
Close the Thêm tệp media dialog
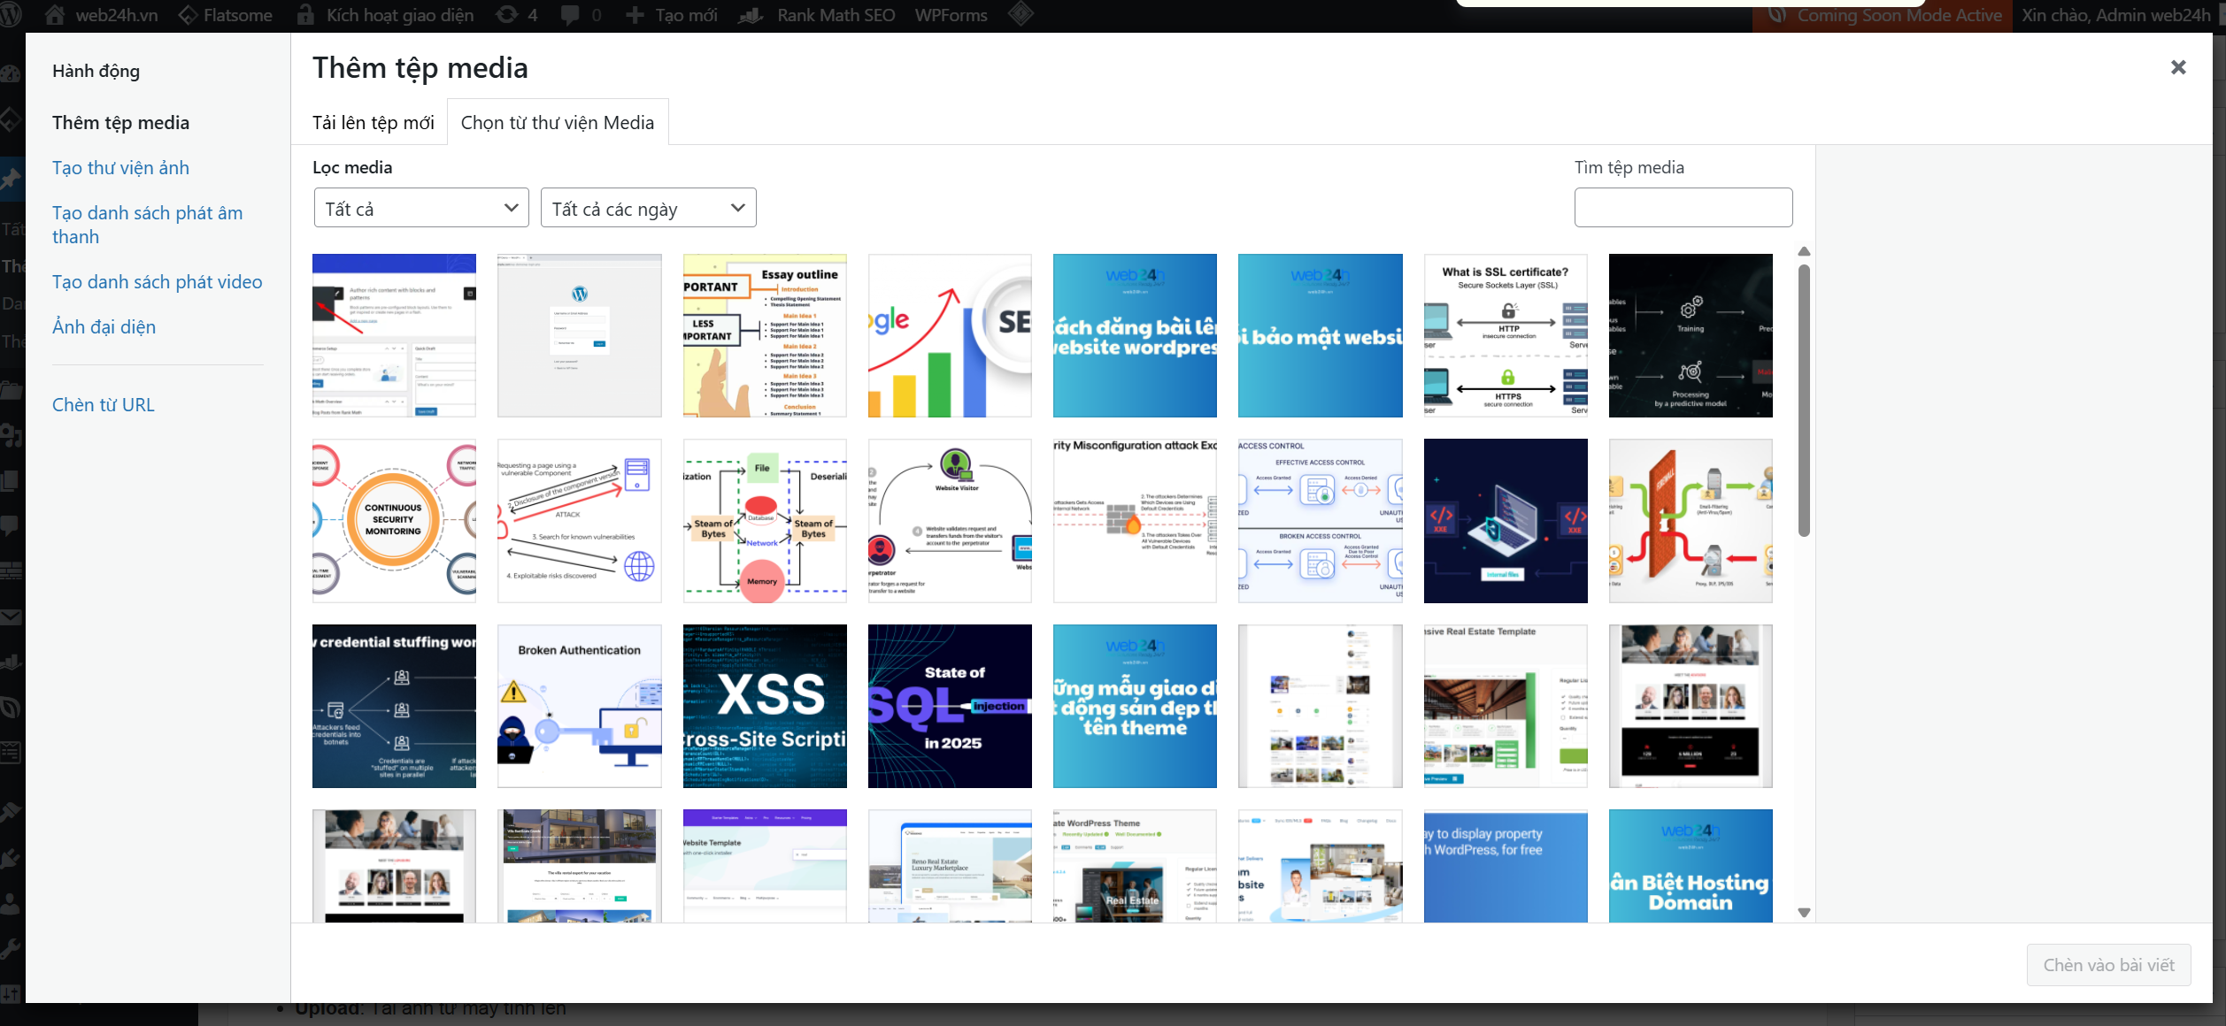[2178, 67]
